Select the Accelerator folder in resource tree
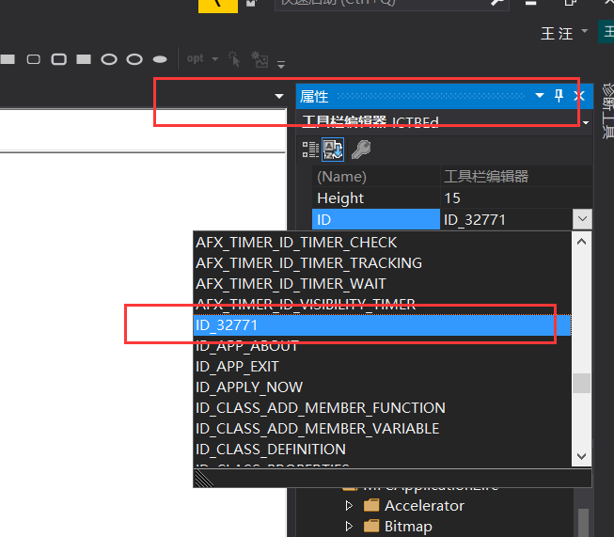This screenshot has width=614, height=537. click(x=414, y=506)
